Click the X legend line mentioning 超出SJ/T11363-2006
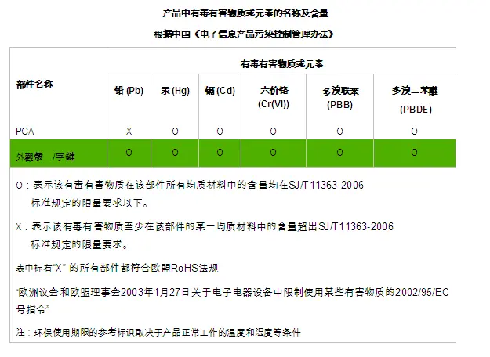This screenshot has width=490, height=357. [205, 226]
